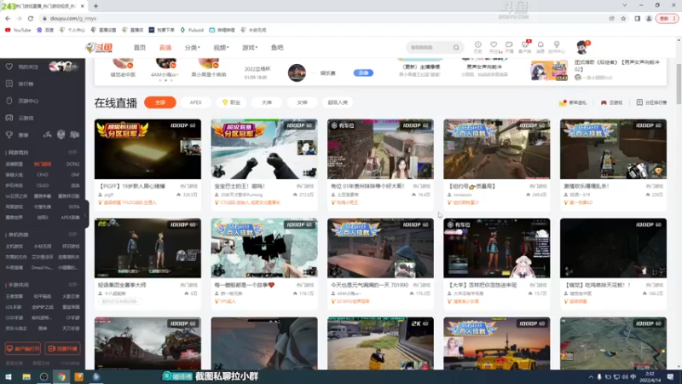
Task: Select the 全部 filter pill
Action: pos(160,102)
